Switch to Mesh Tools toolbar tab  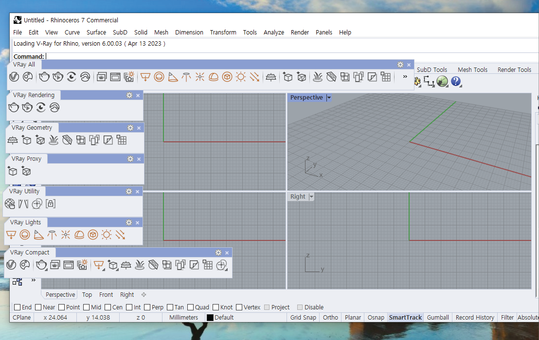coord(472,69)
